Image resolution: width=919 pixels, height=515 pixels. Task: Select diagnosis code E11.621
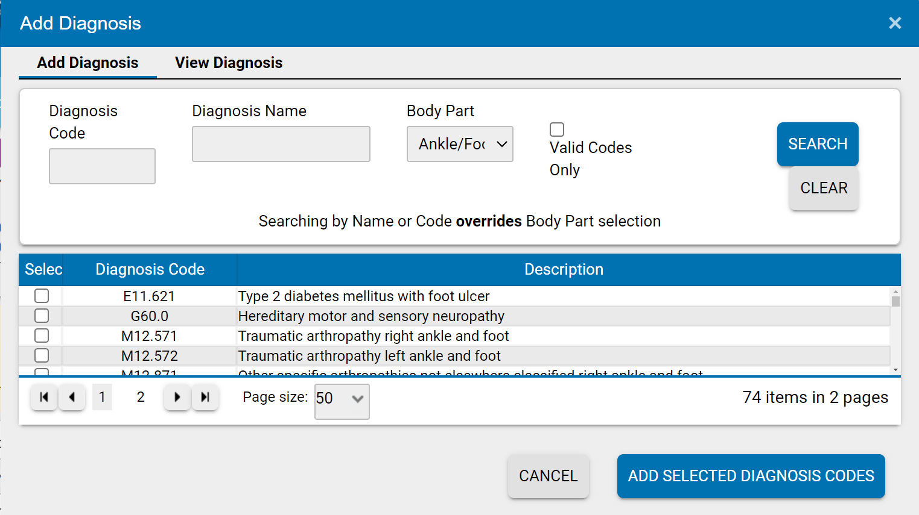point(41,296)
